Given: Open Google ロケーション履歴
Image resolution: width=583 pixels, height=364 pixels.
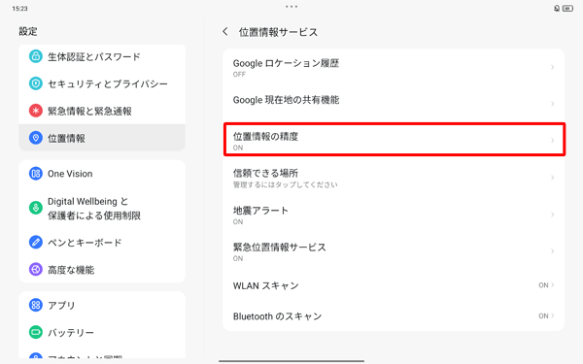Looking at the screenshot, I should click(394, 68).
